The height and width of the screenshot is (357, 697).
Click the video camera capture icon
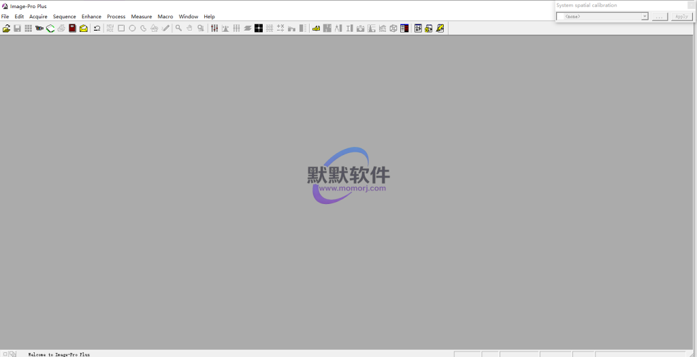39,29
